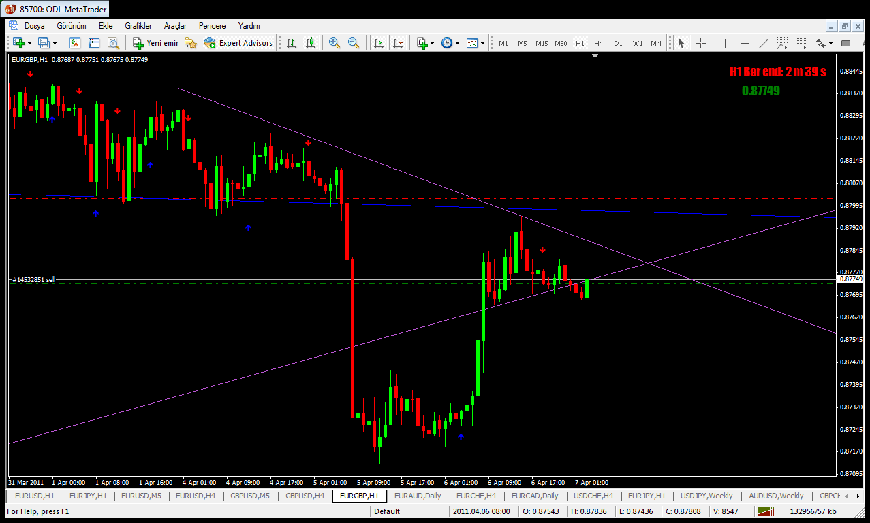Screen dimensions: 870x523
Task: Expand the Indicators list dropdown
Action: pos(426,43)
